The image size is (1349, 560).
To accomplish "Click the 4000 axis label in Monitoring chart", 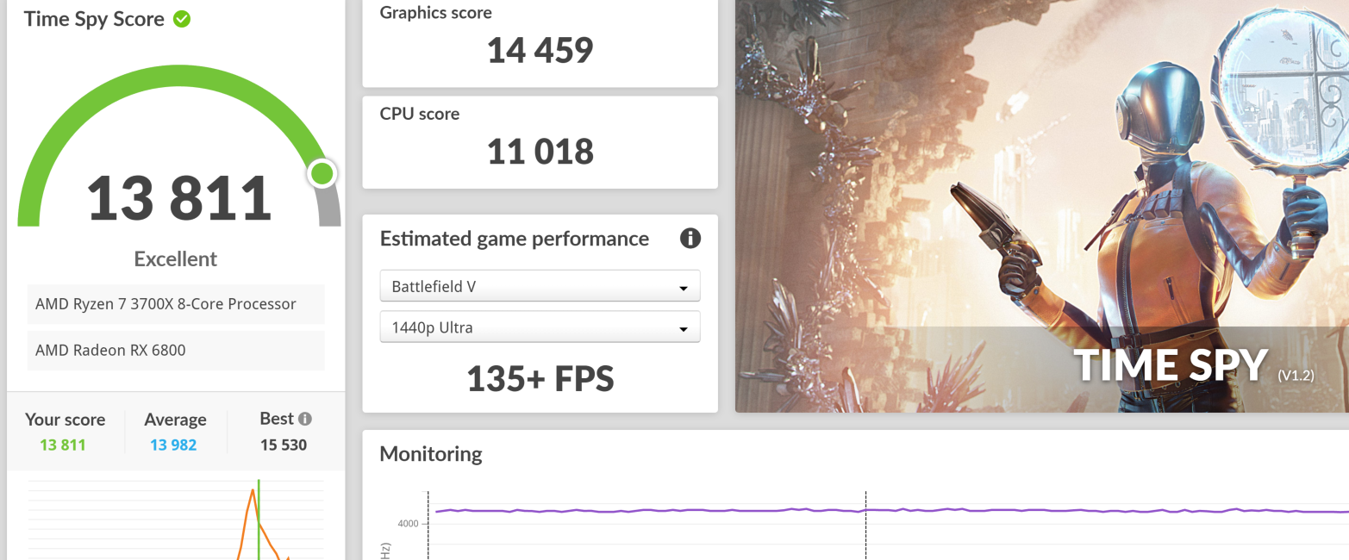I will coord(408,523).
